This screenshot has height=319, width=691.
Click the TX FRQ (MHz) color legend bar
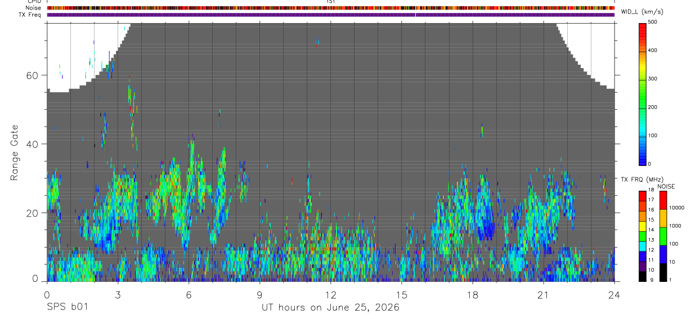click(643, 236)
